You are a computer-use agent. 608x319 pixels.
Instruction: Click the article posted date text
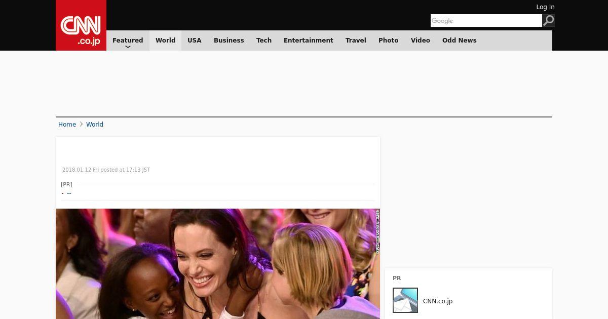click(106, 170)
